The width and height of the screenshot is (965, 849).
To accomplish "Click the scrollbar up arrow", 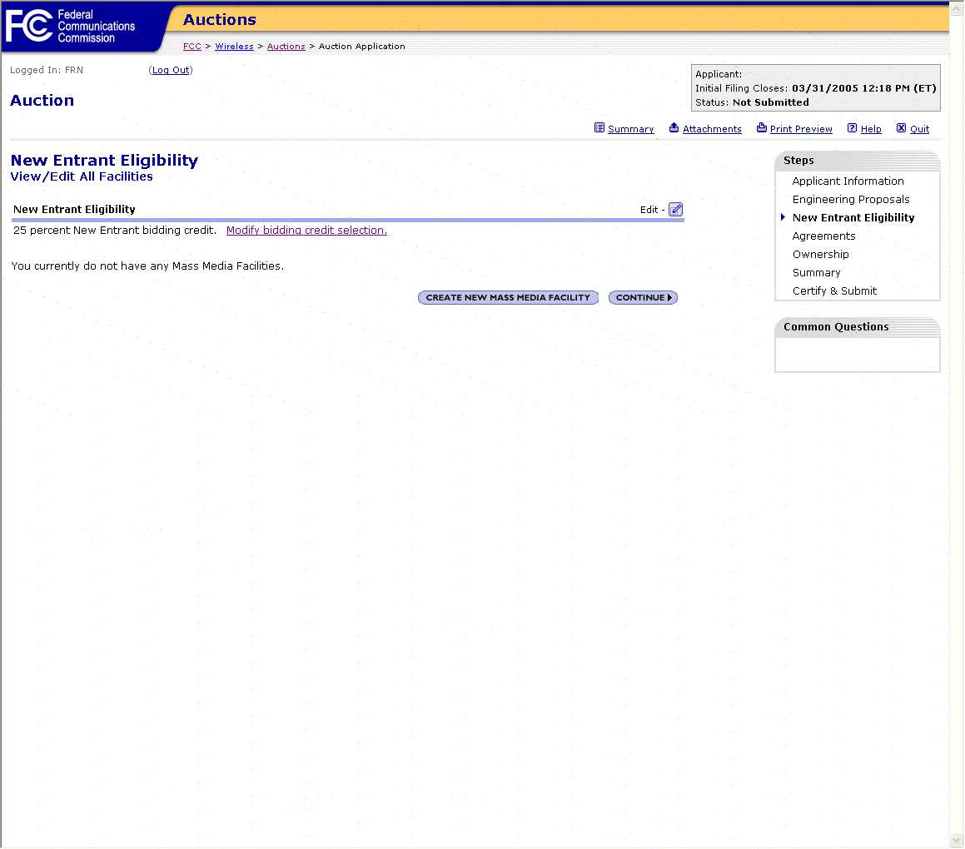I will pyautogui.click(x=957, y=8).
